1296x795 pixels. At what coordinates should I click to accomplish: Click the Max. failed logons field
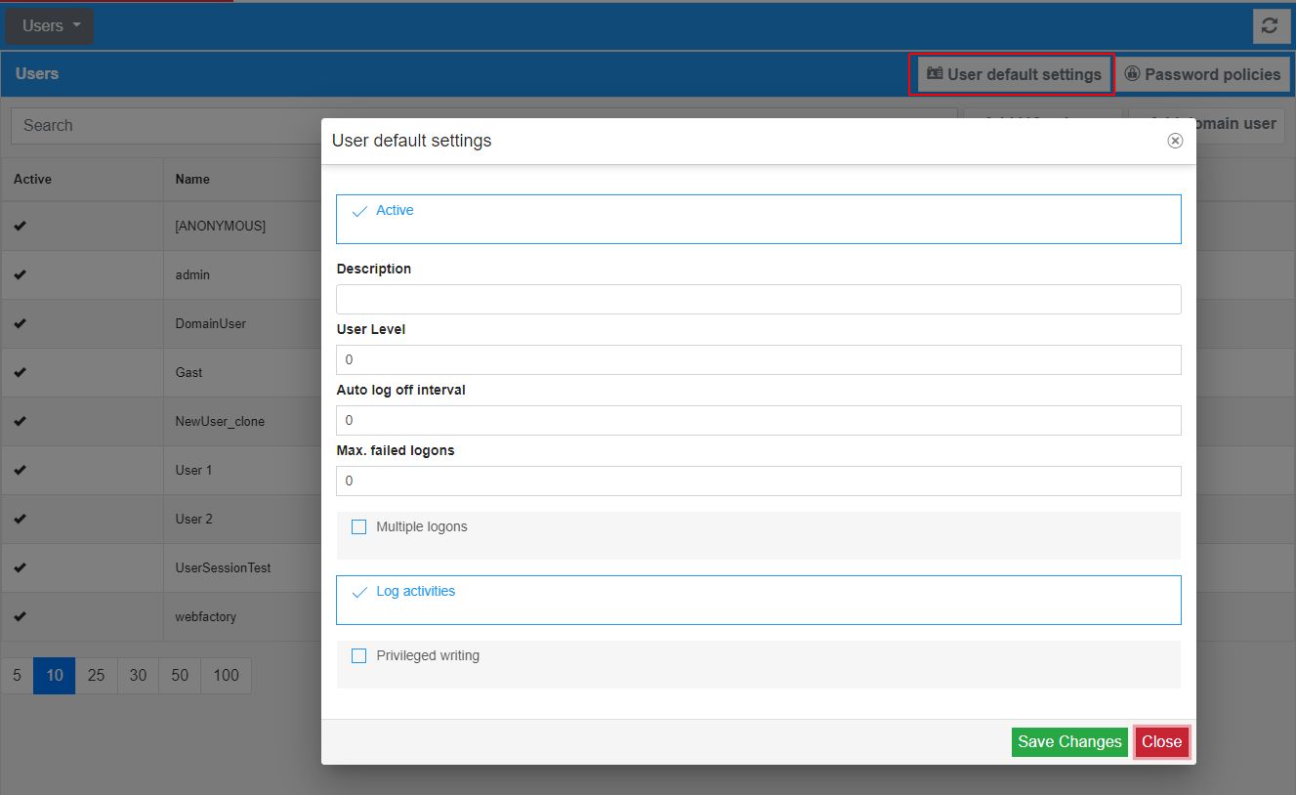pyautogui.click(x=759, y=481)
